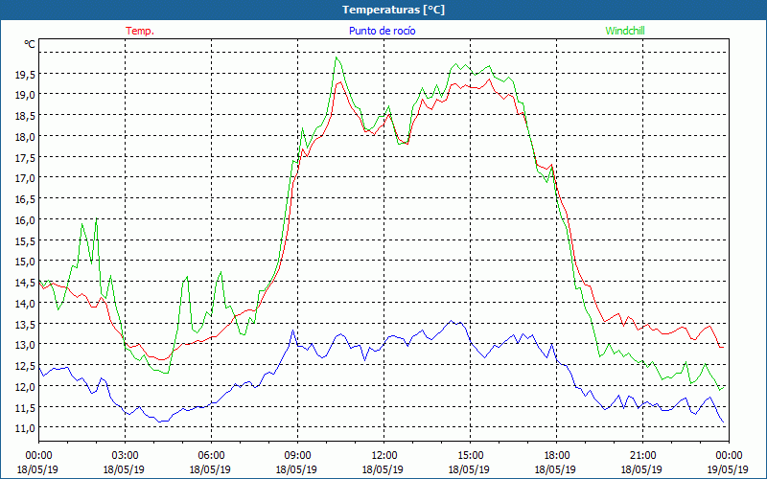Image resolution: width=767 pixels, height=479 pixels.
Task: Click the "12:00" time label
Action: pyautogui.click(x=384, y=456)
